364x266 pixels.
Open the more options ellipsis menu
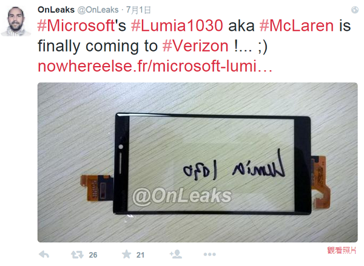[x=210, y=254]
